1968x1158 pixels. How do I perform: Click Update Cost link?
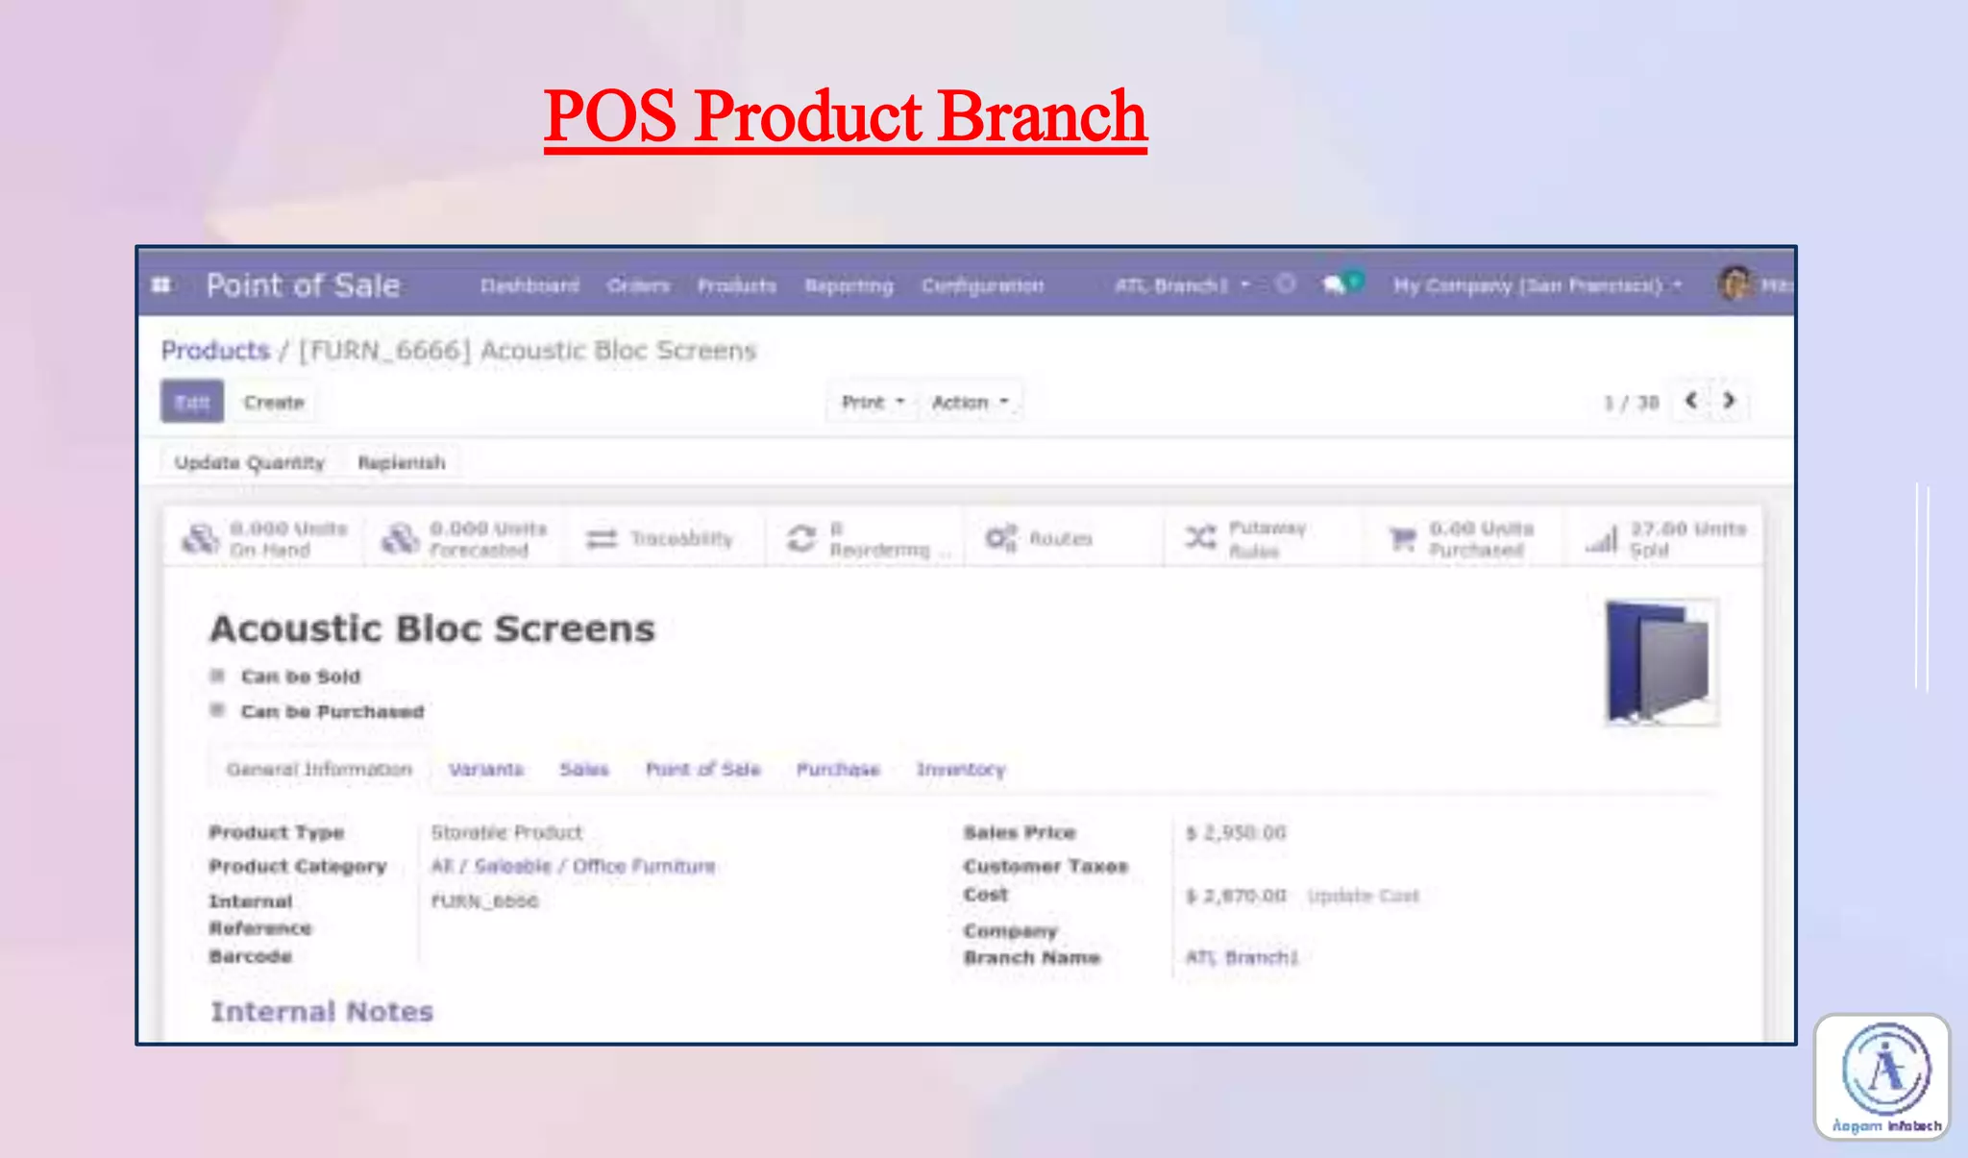click(x=1363, y=896)
